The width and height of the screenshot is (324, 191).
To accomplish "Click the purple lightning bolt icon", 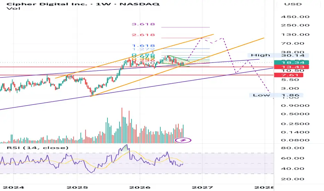I will pyautogui.click(x=183, y=140).
